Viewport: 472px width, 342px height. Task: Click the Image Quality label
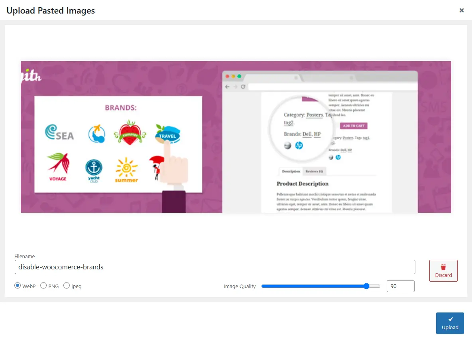point(240,286)
